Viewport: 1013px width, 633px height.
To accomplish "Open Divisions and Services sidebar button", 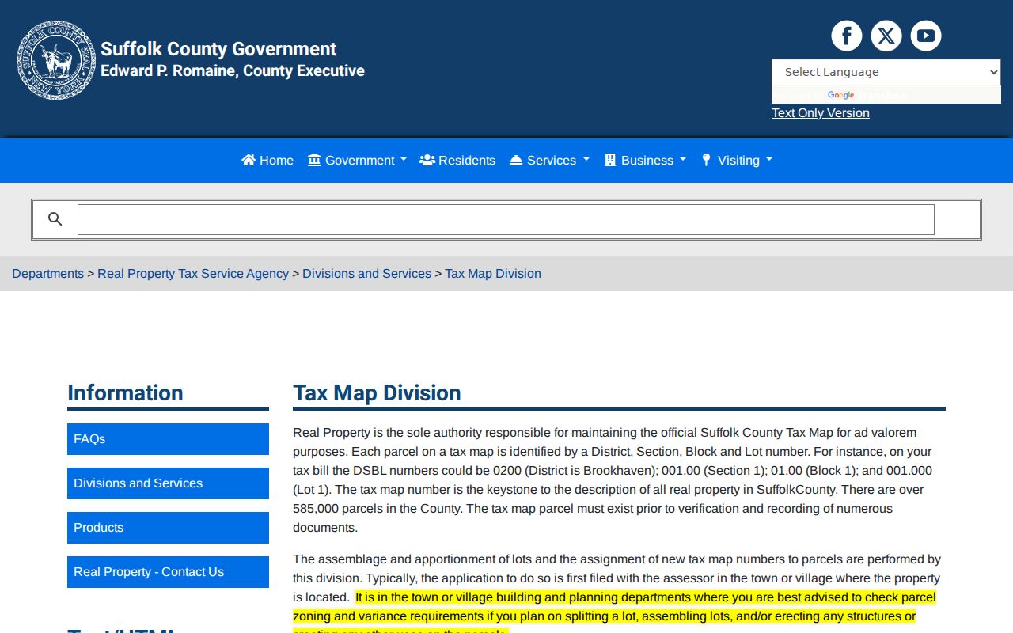I will pos(168,483).
